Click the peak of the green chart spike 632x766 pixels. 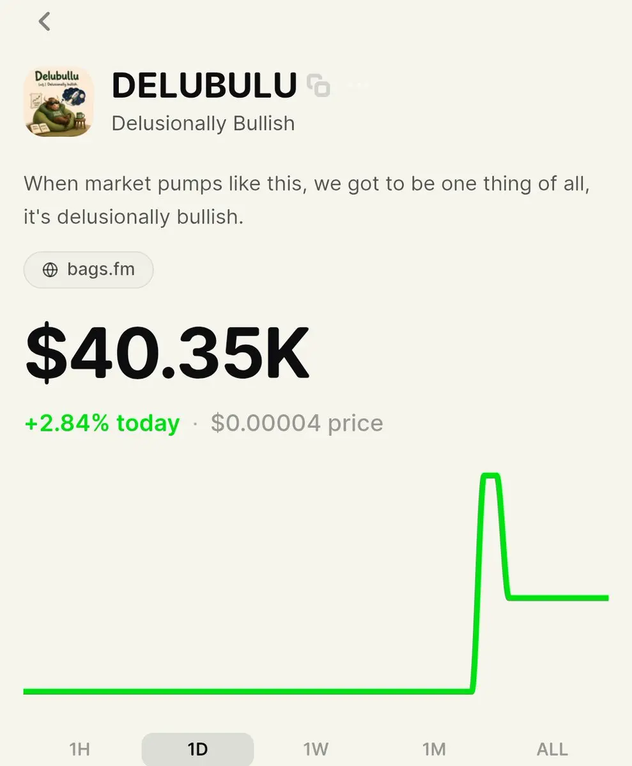click(490, 476)
